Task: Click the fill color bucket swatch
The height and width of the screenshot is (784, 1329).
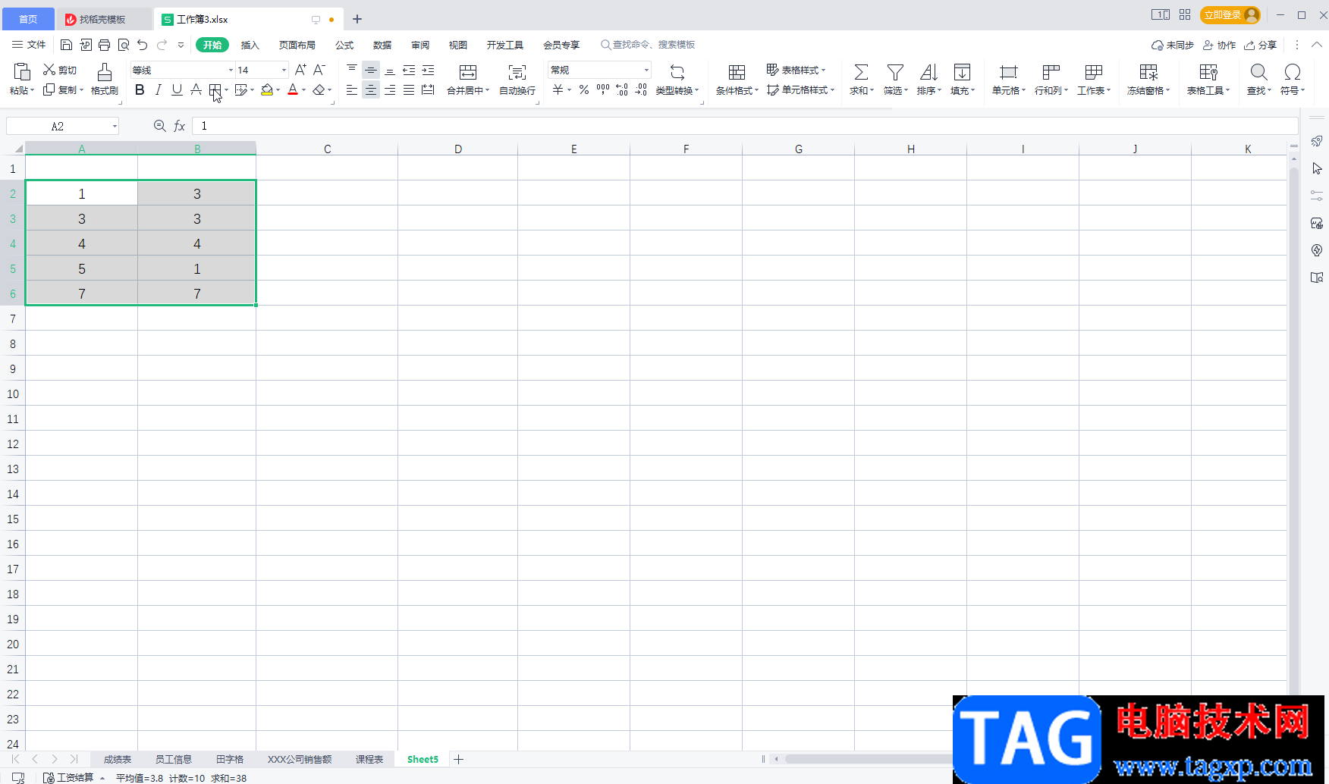Action: [x=267, y=90]
